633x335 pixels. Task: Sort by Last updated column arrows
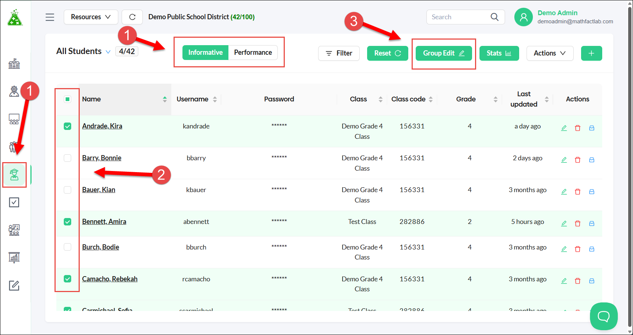tap(547, 99)
